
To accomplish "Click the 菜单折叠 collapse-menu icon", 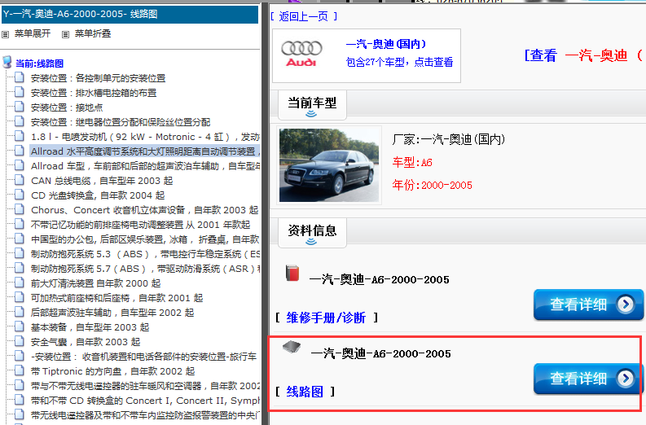I will [65, 34].
